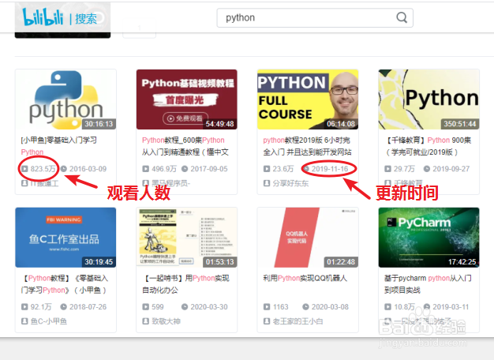Click play count icon beside 1163
This screenshot has height=360, width=494.
tap(267, 307)
